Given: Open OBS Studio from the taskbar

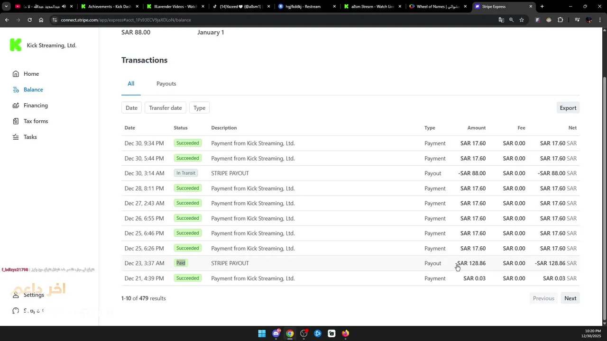Looking at the screenshot, I should 304,333.
